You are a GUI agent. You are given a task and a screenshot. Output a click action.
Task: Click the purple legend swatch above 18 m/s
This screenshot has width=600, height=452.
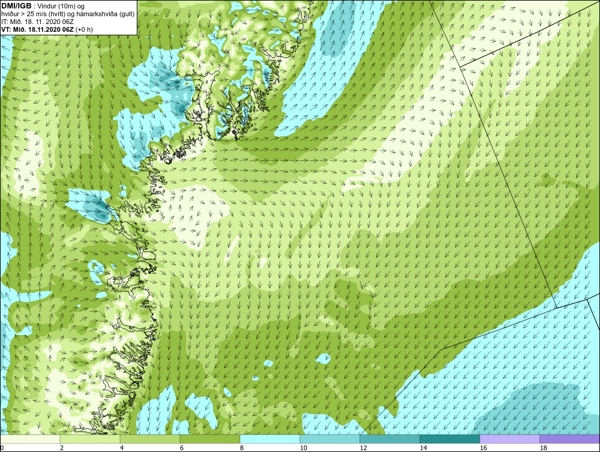click(569, 439)
